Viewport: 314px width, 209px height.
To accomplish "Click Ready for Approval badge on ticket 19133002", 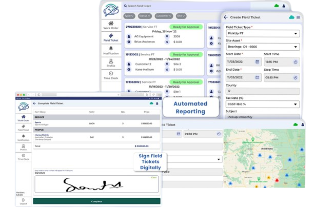I will [x=186, y=54].
